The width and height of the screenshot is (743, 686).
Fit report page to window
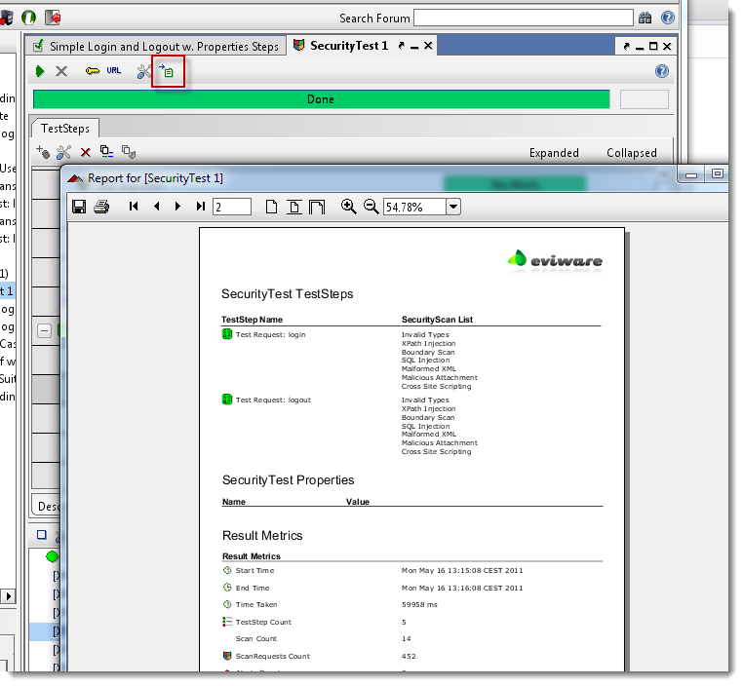click(x=294, y=207)
